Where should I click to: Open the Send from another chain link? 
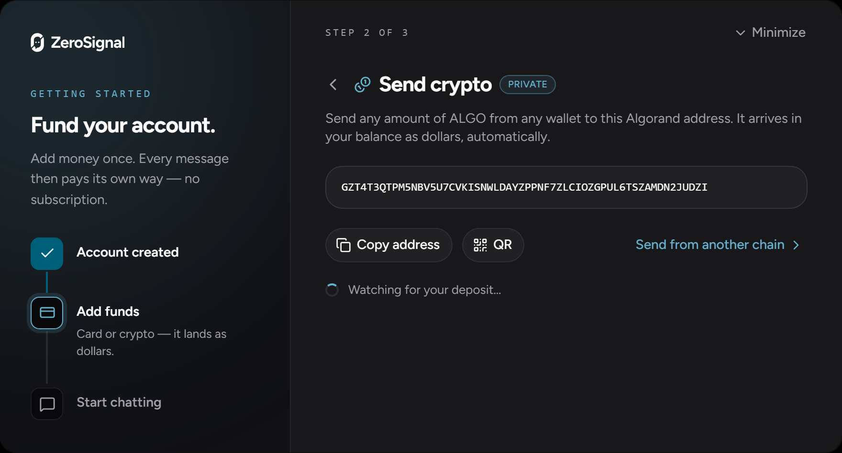[x=710, y=245]
